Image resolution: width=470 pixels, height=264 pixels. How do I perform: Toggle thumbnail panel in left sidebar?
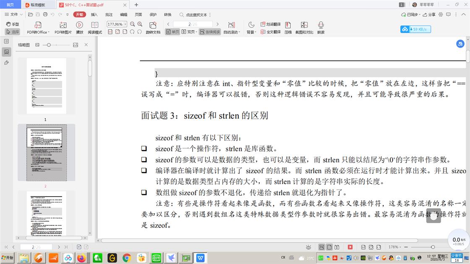pyautogui.click(x=6, y=52)
